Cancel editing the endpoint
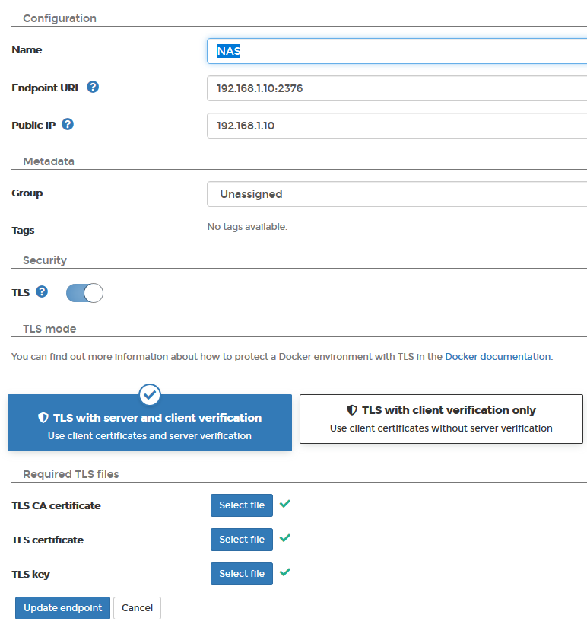The image size is (587, 637). pos(137,608)
